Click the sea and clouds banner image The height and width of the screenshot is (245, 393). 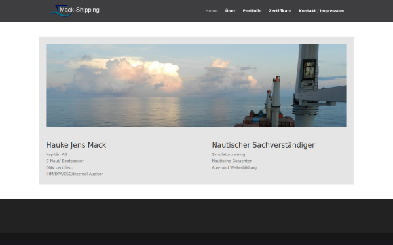point(196,85)
